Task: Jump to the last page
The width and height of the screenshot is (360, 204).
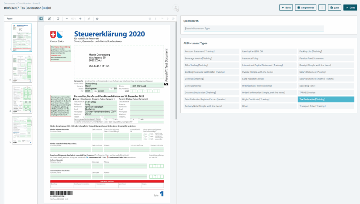Action: click(172, 19)
